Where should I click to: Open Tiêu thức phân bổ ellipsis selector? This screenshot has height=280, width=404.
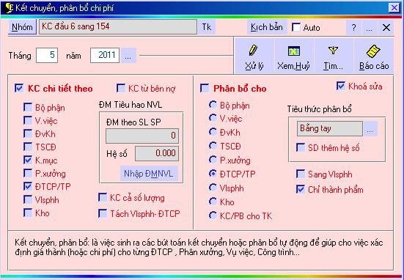point(370,129)
